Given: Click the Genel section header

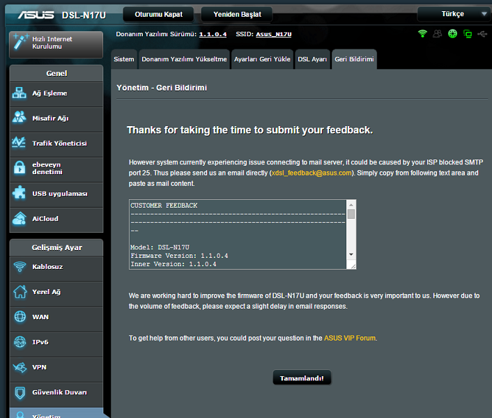Looking at the screenshot, I should pos(56,73).
